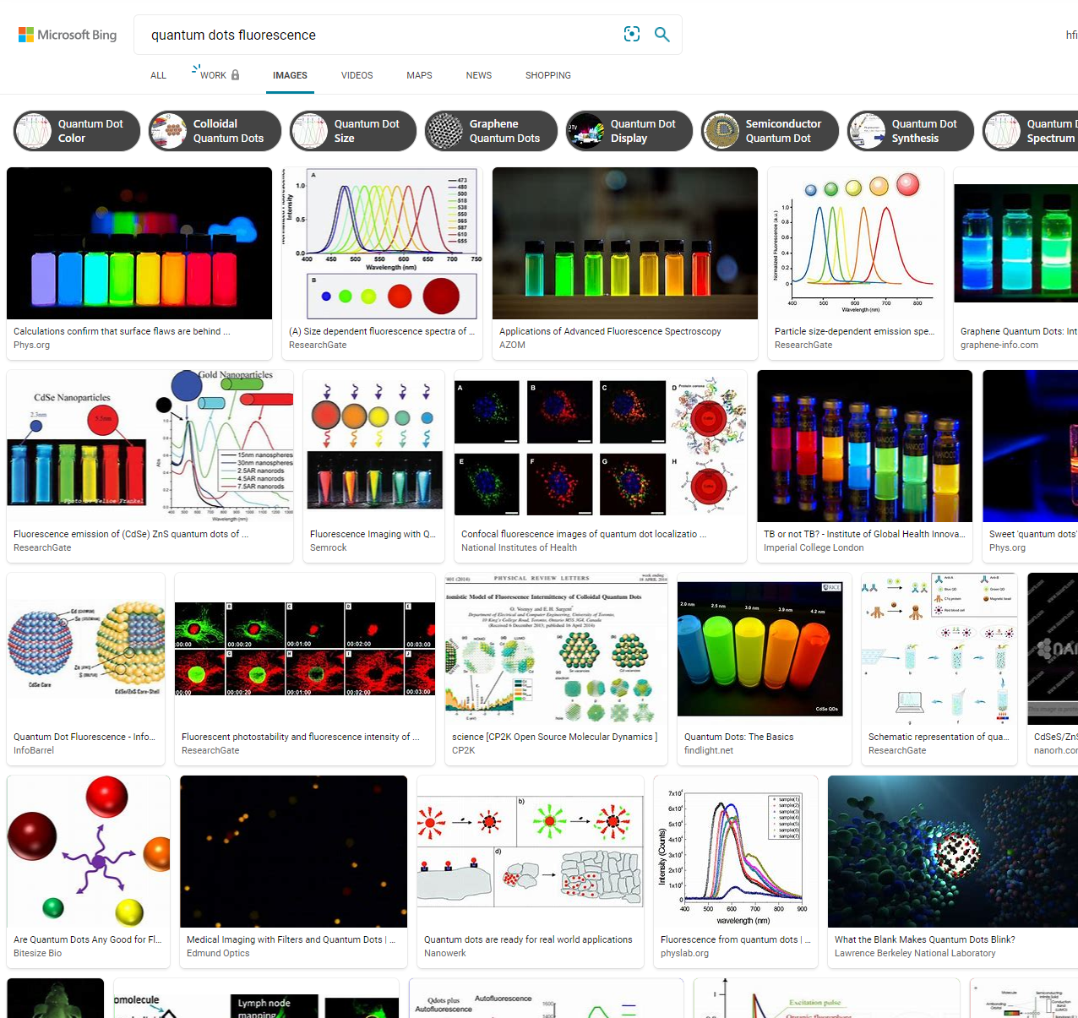The height and width of the screenshot is (1018, 1078).
Task: Open physlab.org intensity spectrum graph
Action: 736,852
